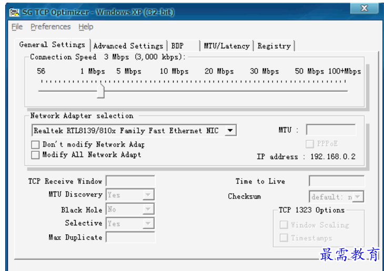384x271 pixels.
Task: Click the Time to Live field
Action: click(x=337, y=181)
